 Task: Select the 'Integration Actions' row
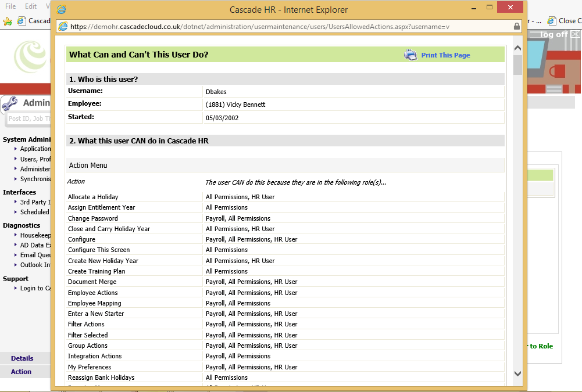285,356
